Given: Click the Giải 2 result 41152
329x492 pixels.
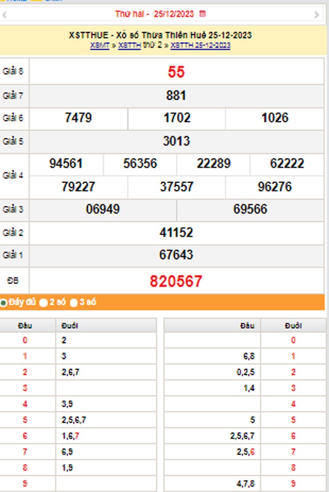Looking at the screenshot, I should 176,232.
